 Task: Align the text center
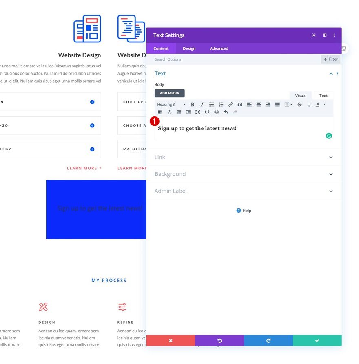(259, 104)
